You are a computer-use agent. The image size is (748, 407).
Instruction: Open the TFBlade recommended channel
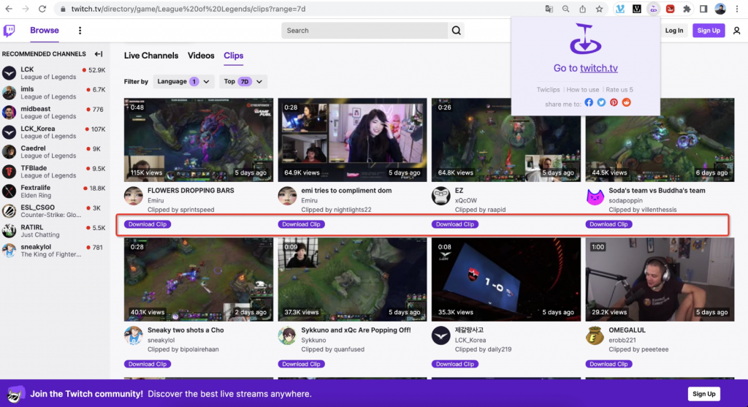pos(53,172)
